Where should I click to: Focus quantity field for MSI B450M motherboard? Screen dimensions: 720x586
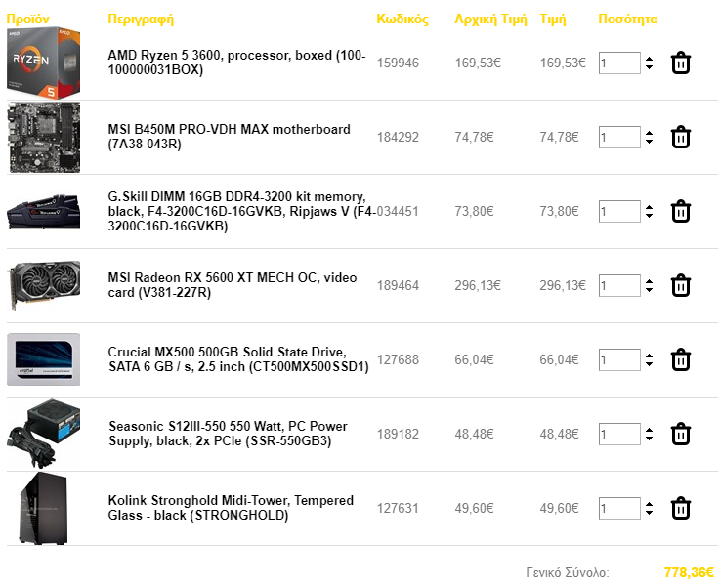click(619, 137)
